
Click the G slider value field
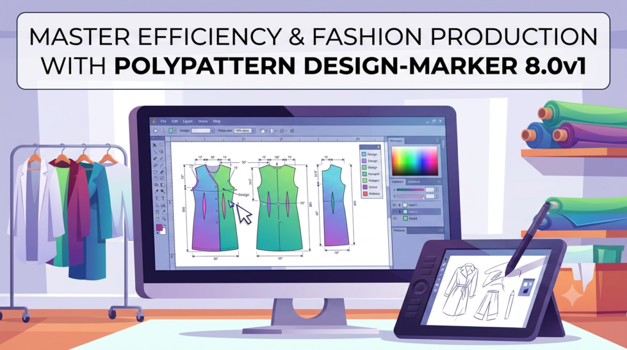tap(430, 196)
